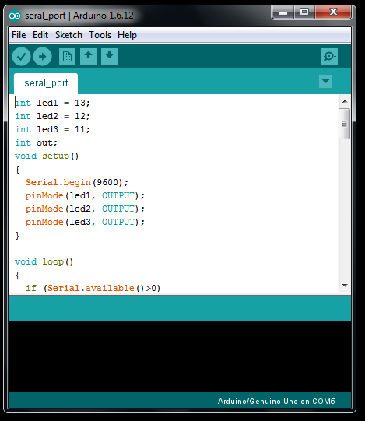365x421 pixels.
Task: Click the 'Serial.begin(9600);' line
Action: pyautogui.click(x=77, y=182)
